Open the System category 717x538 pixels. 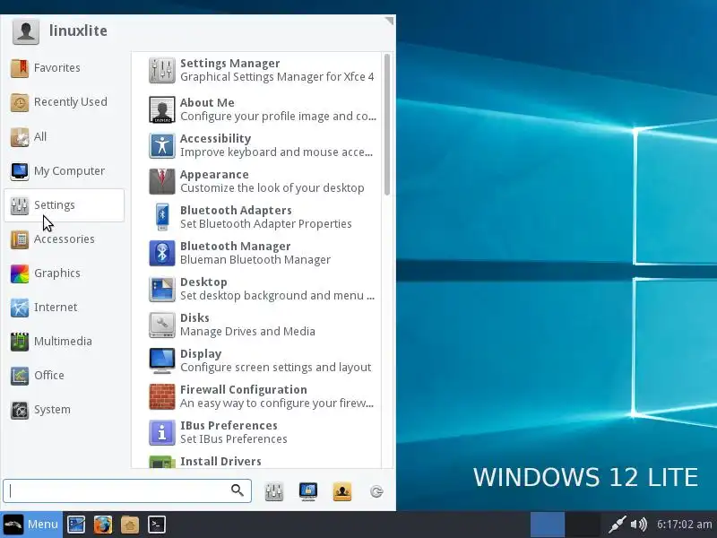[x=64, y=410]
